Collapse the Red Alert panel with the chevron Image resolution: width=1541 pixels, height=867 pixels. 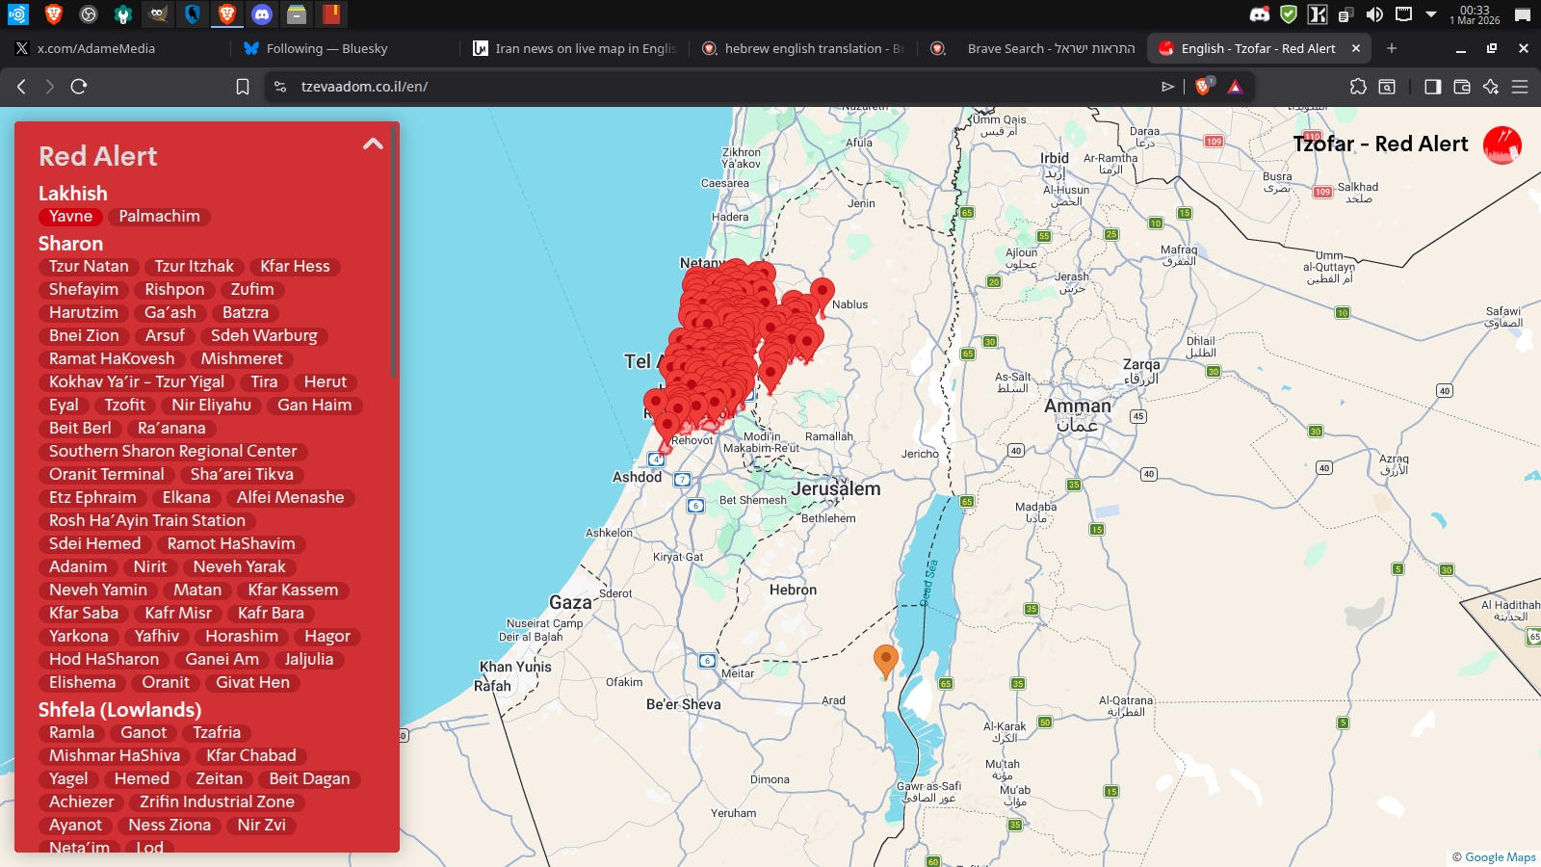[x=373, y=144]
